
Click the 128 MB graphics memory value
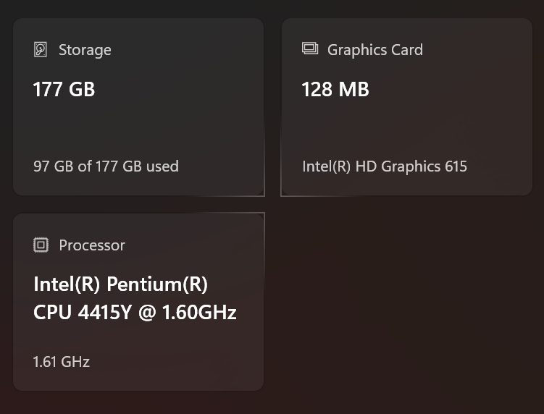[x=335, y=90]
